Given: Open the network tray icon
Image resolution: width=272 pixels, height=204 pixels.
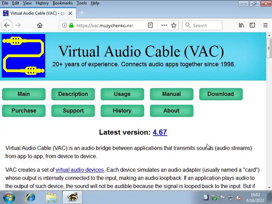Looking at the screenshot, I should [x=231, y=198].
